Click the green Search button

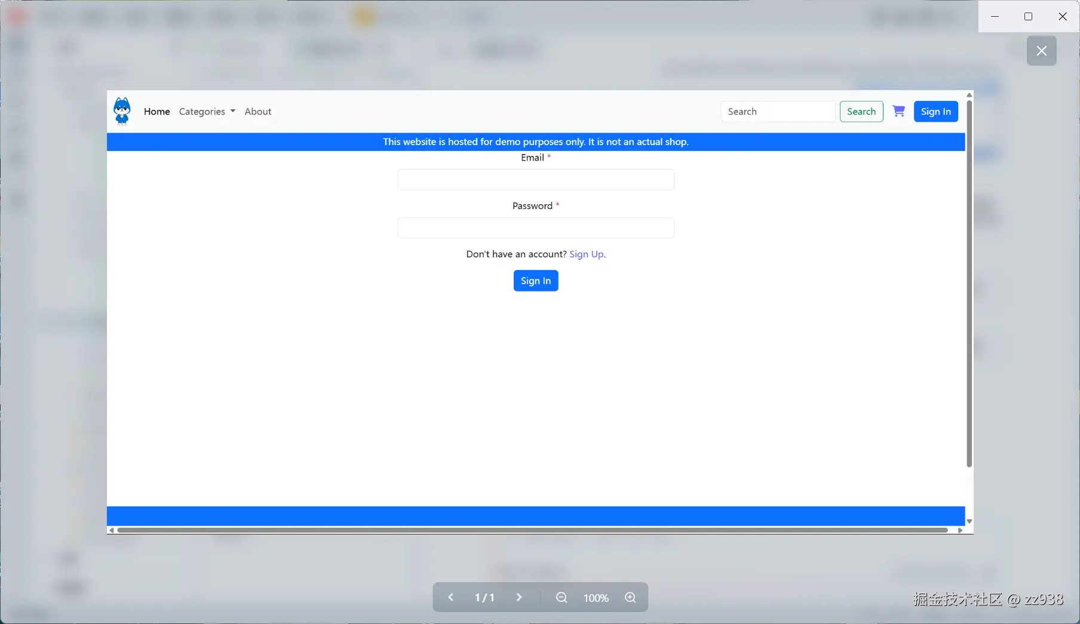click(x=861, y=112)
